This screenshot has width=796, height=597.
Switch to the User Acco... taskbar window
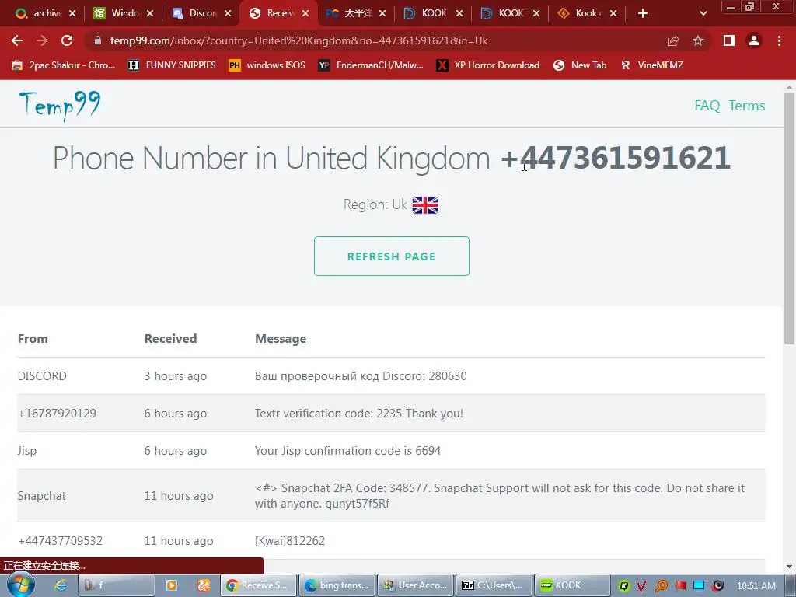(x=416, y=585)
